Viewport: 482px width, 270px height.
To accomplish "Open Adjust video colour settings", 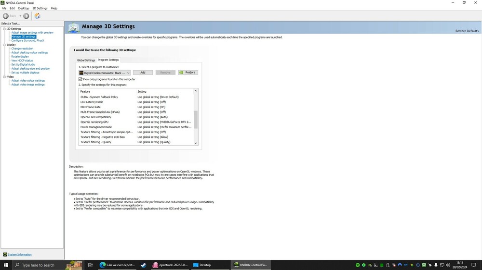I will click(28, 81).
